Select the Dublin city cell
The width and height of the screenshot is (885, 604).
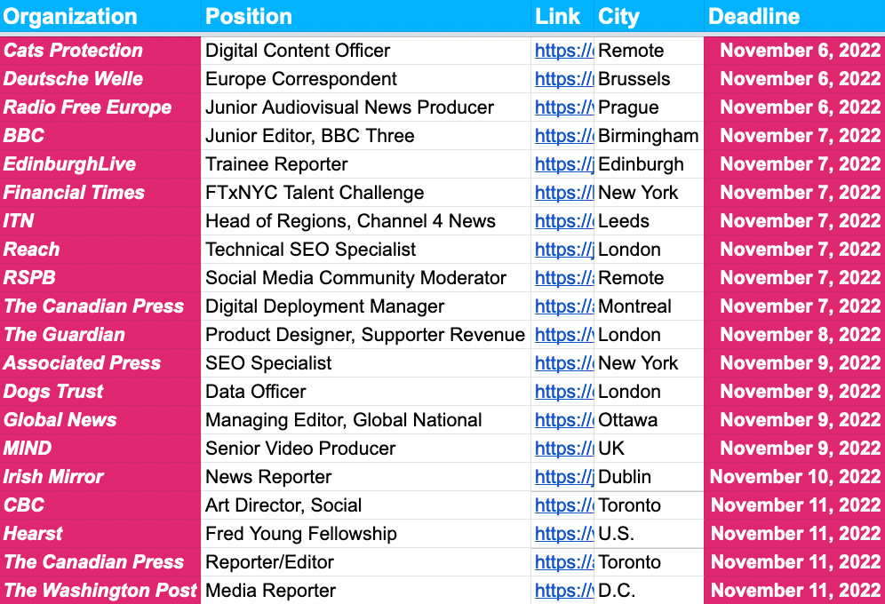[x=649, y=477]
